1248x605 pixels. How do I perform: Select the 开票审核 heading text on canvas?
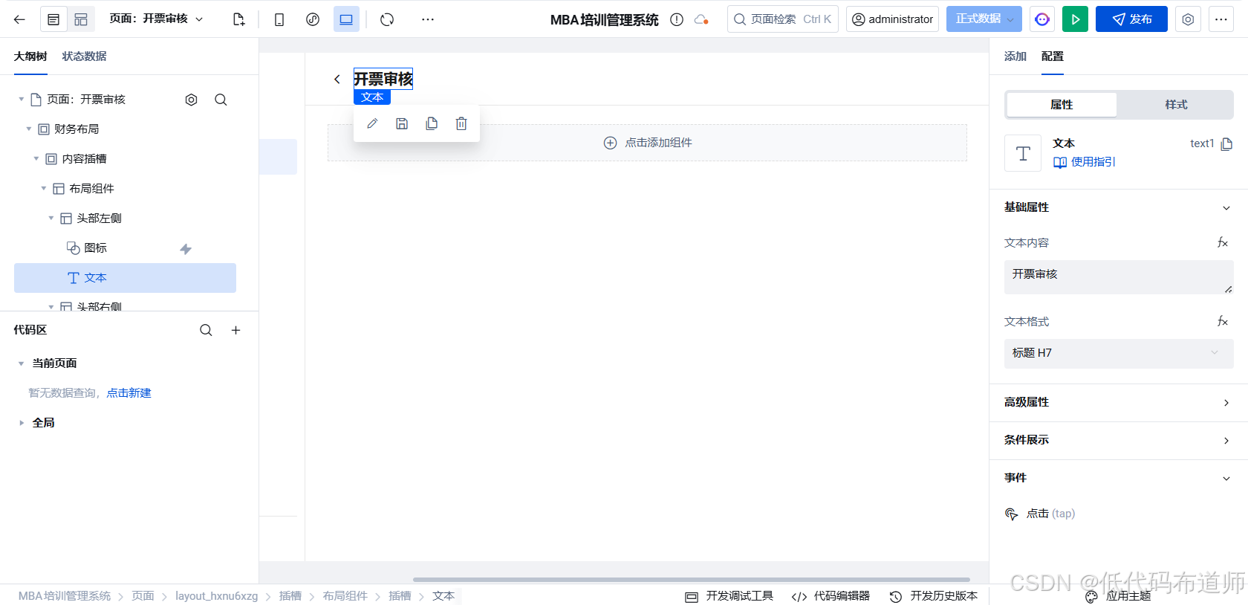383,79
